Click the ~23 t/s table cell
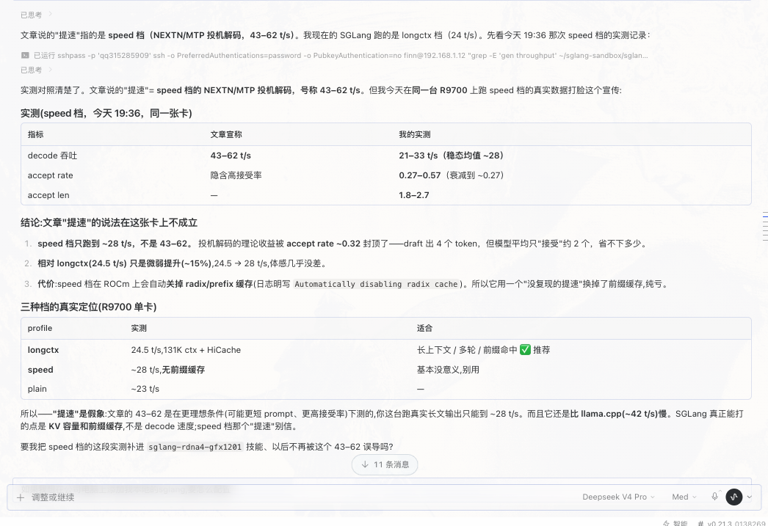This screenshot has width=768, height=526. coord(145,389)
